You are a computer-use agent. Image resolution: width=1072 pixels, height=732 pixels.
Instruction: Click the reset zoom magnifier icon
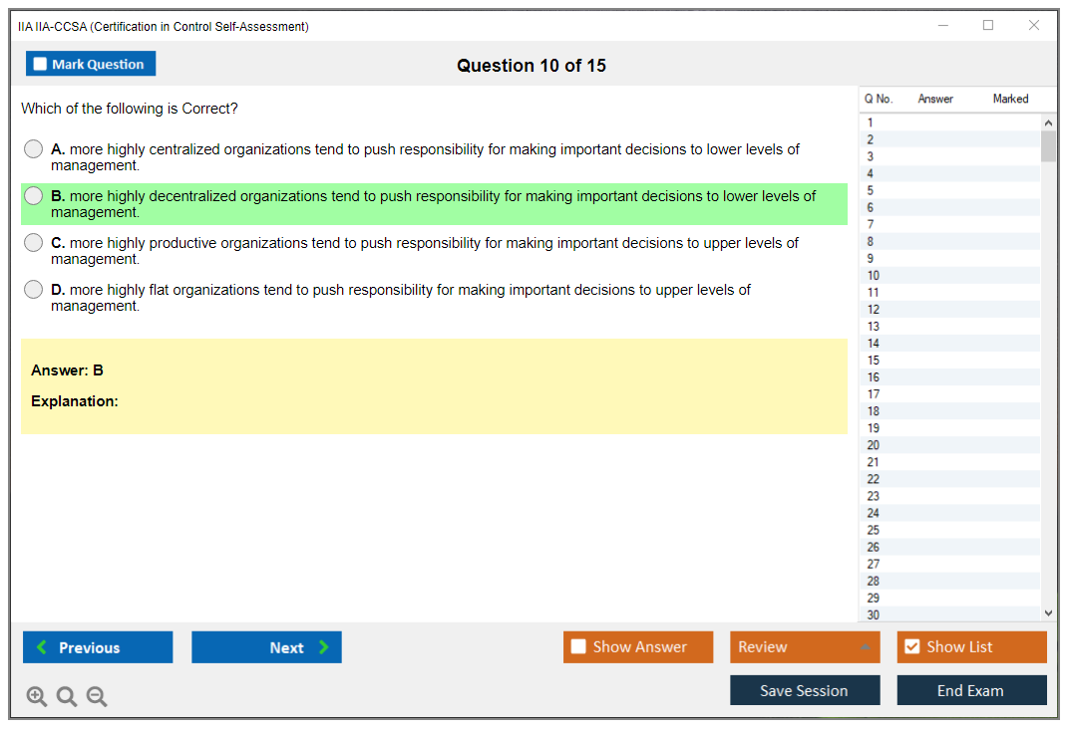[x=67, y=697]
